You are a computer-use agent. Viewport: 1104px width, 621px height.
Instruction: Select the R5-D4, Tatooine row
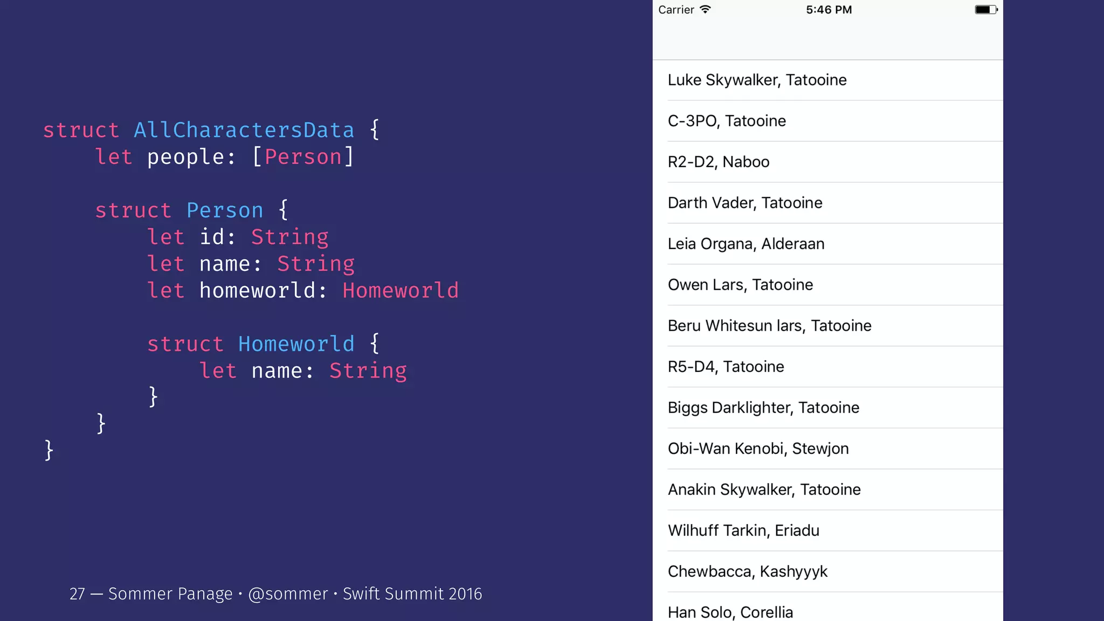[828, 367]
